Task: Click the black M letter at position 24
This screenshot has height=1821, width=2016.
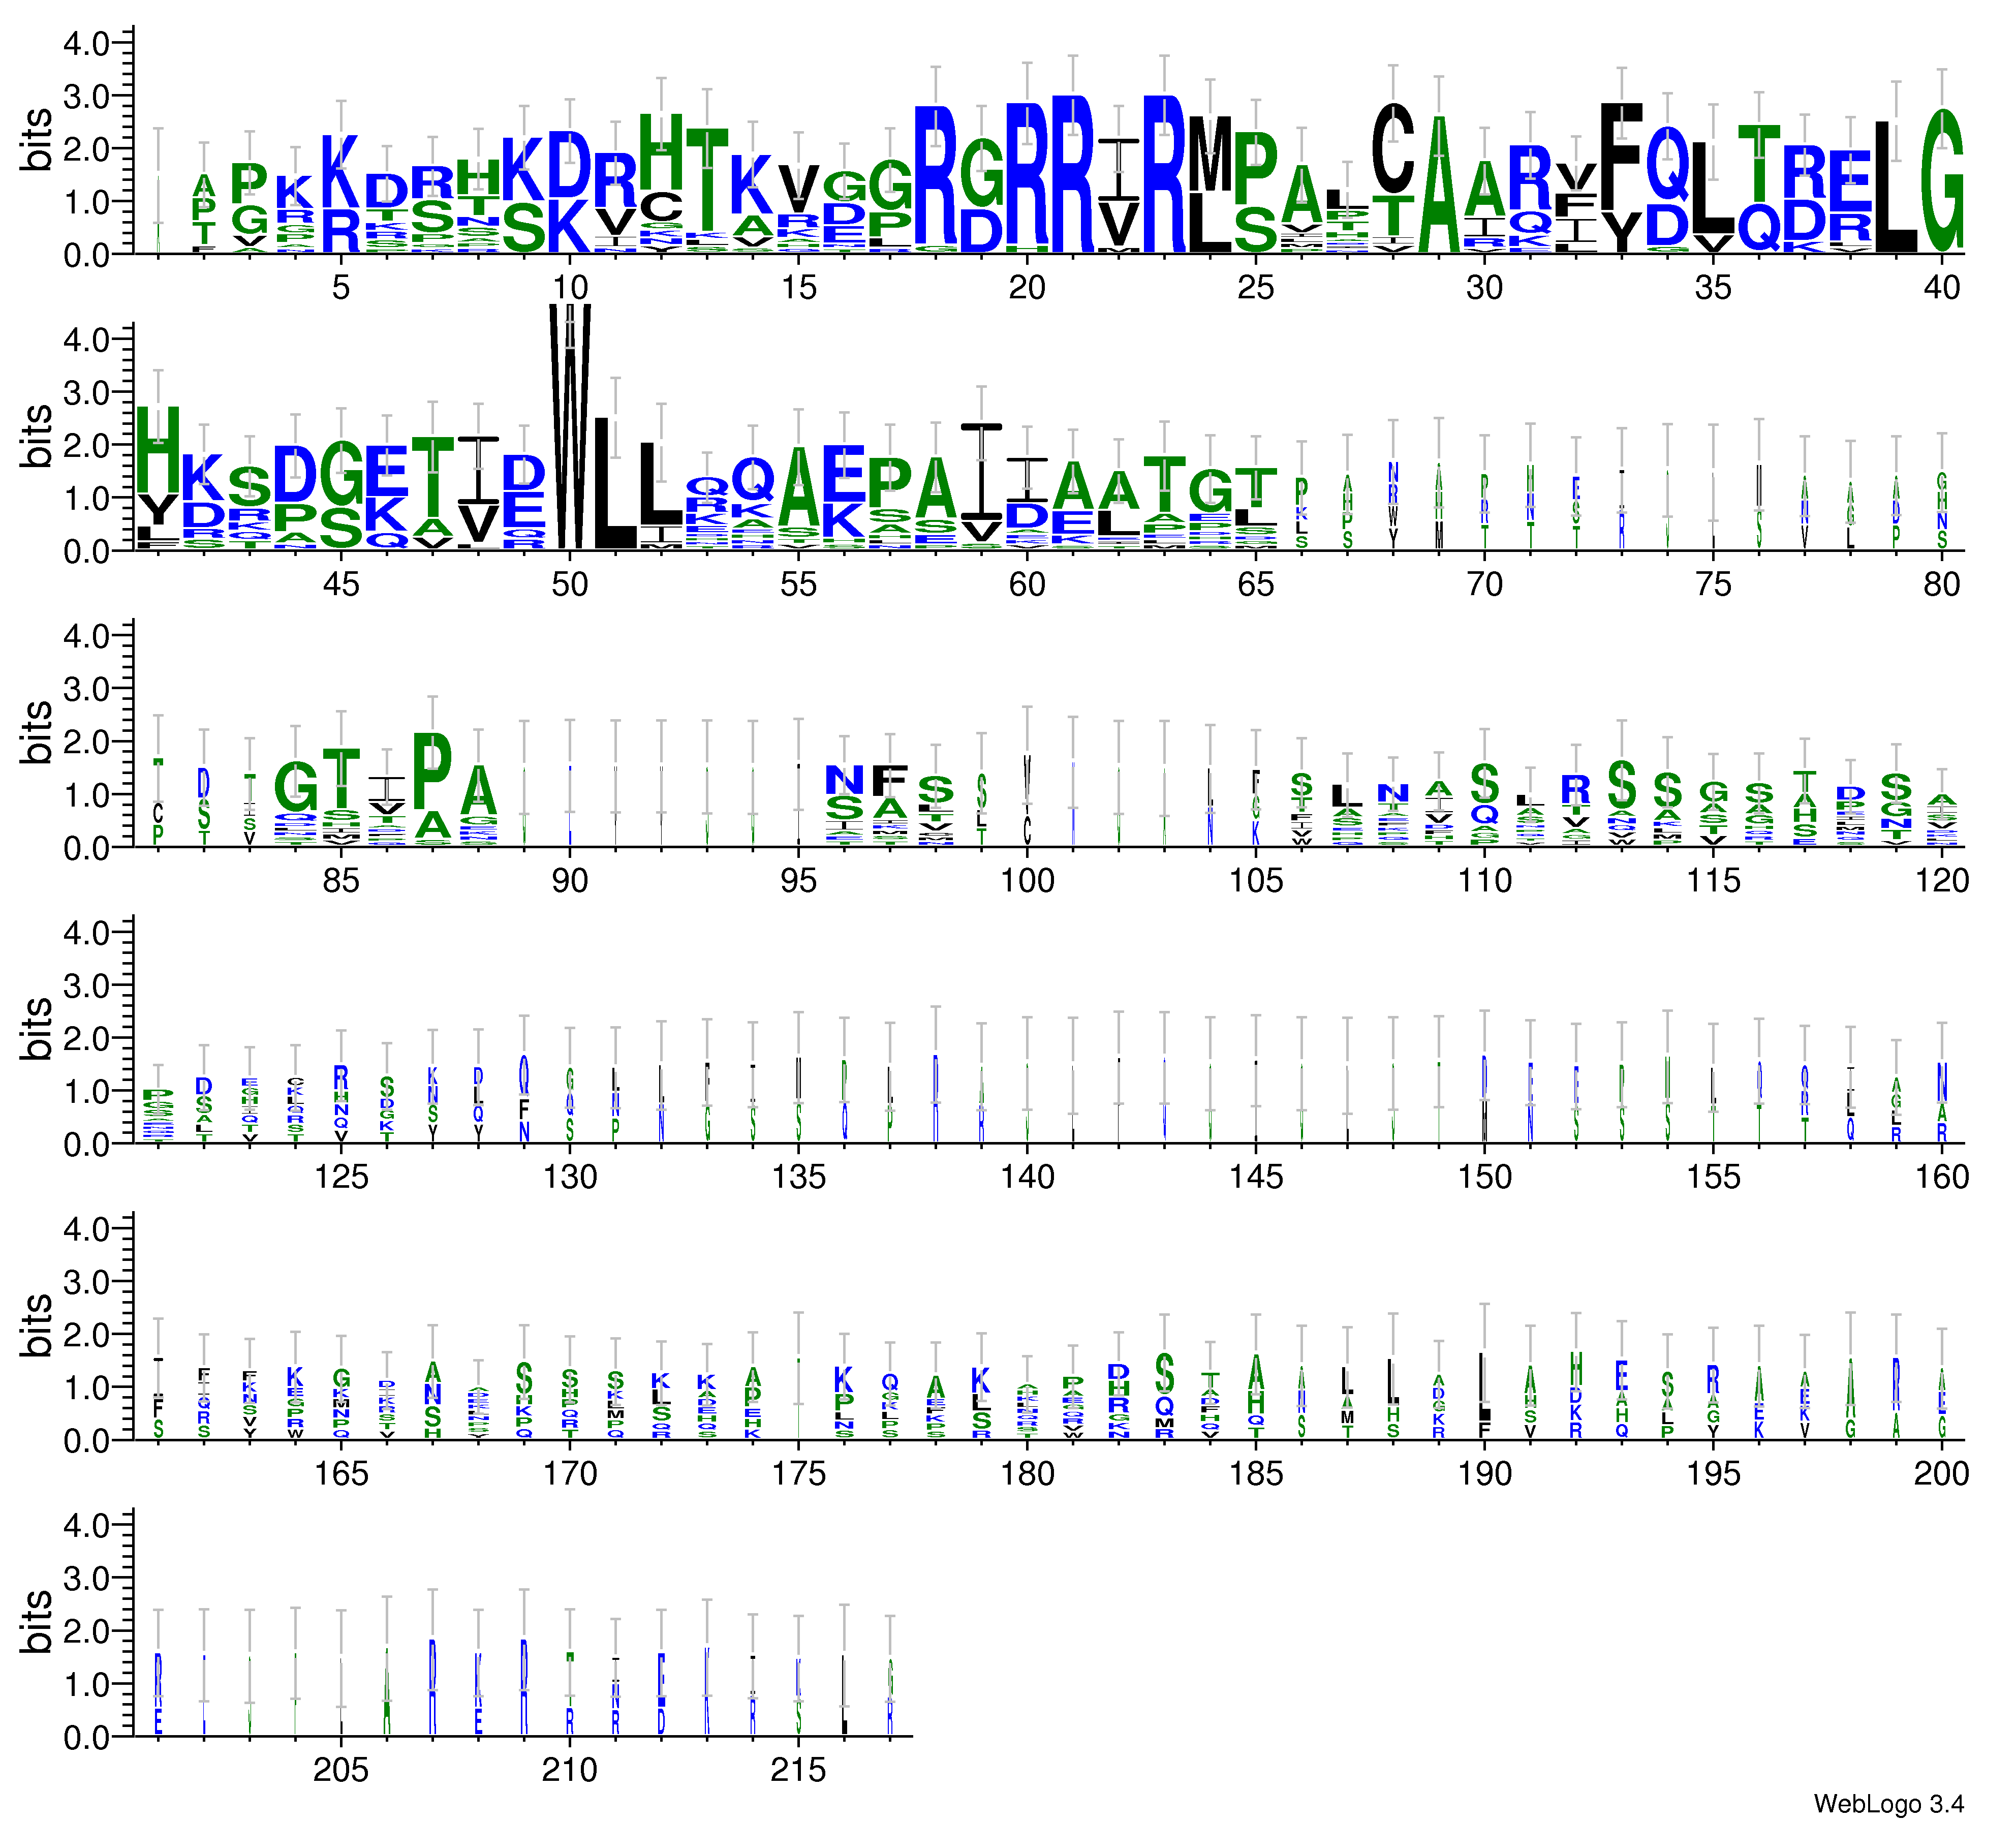Action: tap(1210, 155)
